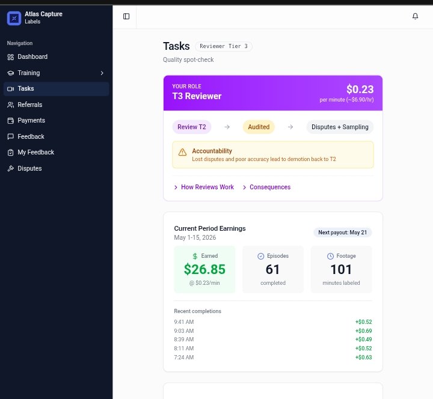433x399 pixels.
Task: Open the Training navigation item
Action: [57, 73]
